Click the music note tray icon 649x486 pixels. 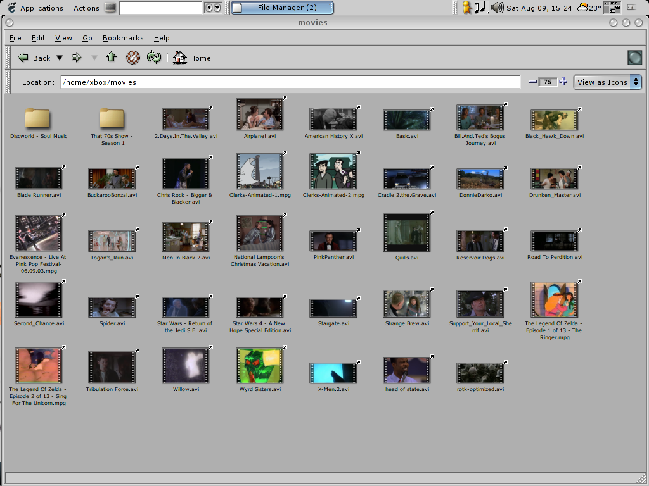(480, 8)
